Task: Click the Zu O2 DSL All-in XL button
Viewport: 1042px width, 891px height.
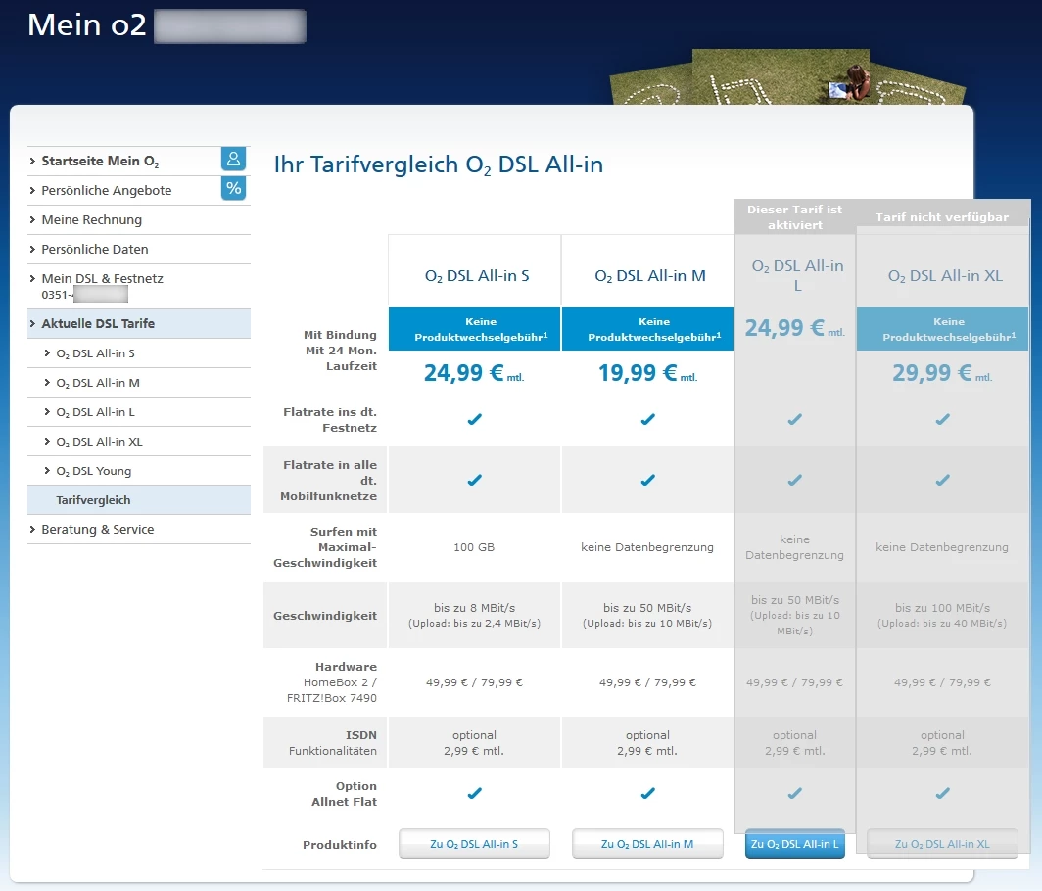Action: pyautogui.click(x=942, y=844)
